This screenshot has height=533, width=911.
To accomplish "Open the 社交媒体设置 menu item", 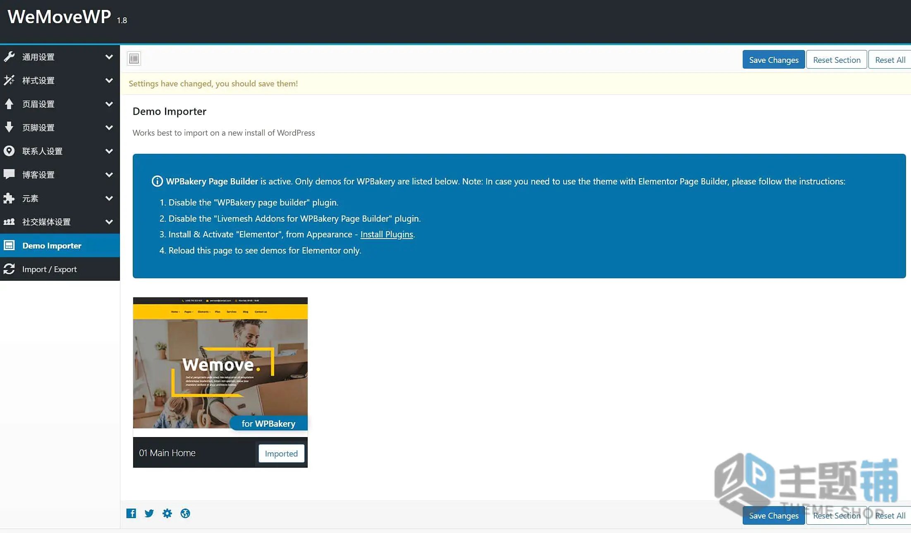I will 60,222.
